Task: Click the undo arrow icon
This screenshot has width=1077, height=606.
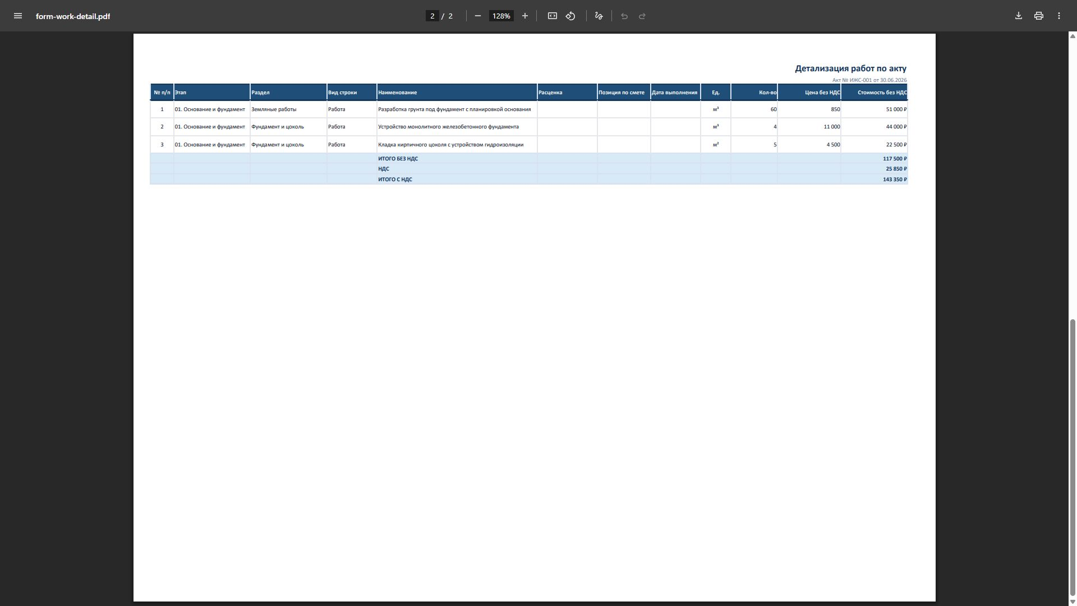Action: [x=624, y=16]
